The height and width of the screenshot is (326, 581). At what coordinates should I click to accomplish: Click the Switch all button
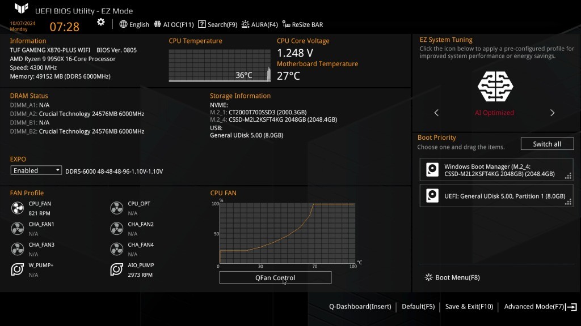coord(547,144)
